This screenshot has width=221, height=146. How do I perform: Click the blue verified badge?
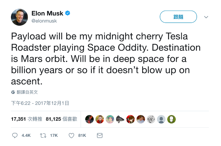68,13
